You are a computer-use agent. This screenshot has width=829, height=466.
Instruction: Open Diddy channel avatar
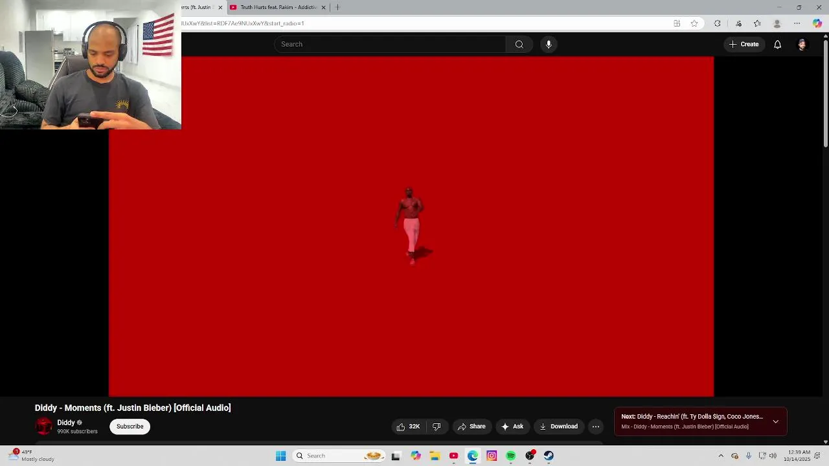point(43,427)
